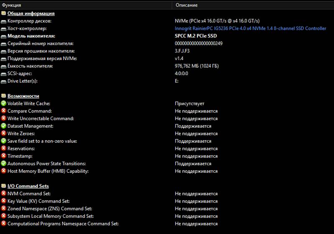The width and height of the screenshot is (334, 234).
Task: Click the green check icon for Autonomous Power State Transitions
Action: click(4, 164)
